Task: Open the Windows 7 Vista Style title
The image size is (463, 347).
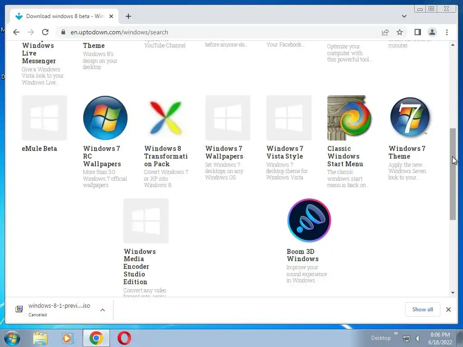Action: pos(285,153)
